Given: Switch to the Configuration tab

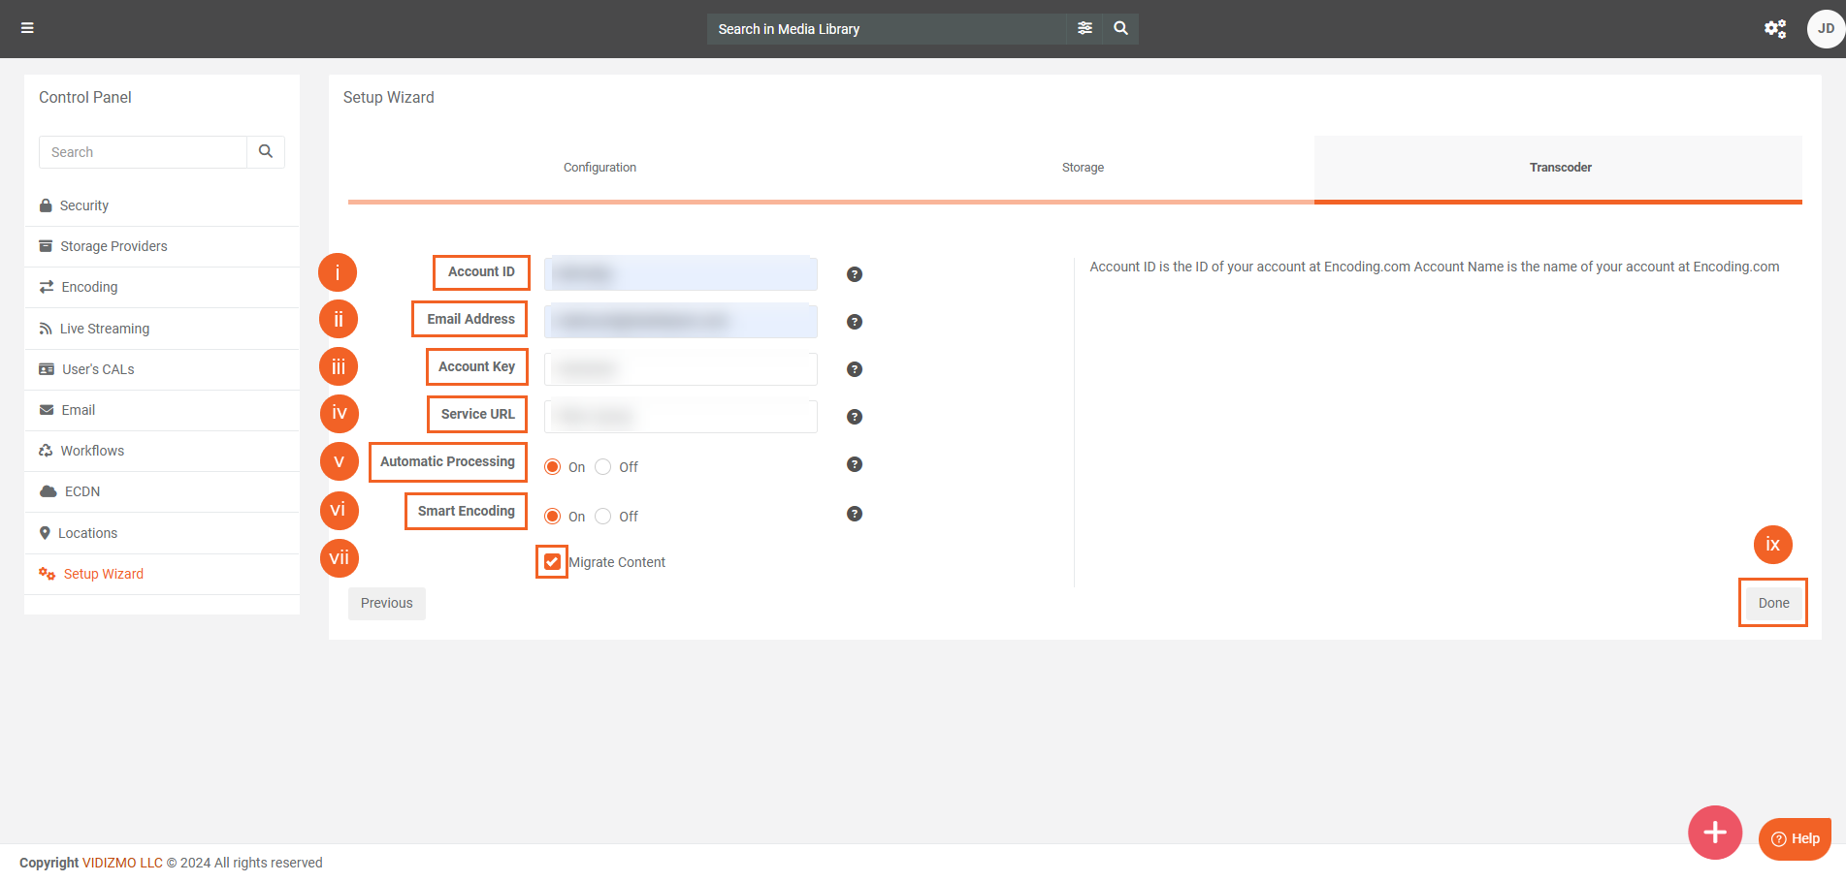Looking at the screenshot, I should coord(599,168).
